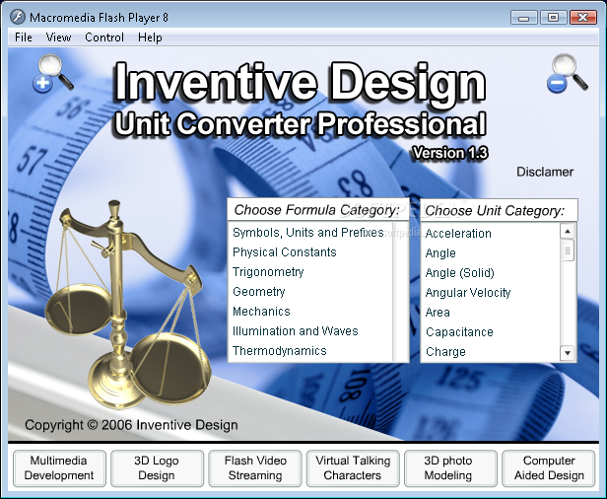This screenshot has width=607, height=499.
Task: Open Flash Video Streaming button
Action: [255, 468]
